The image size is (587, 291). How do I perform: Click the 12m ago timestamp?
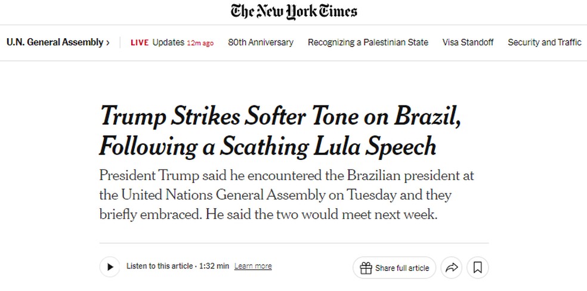(x=200, y=43)
